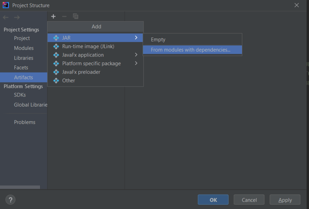The width and height of the screenshot is (309, 209).
Task: Click the Project Settings heading
Action: pyautogui.click(x=21, y=30)
